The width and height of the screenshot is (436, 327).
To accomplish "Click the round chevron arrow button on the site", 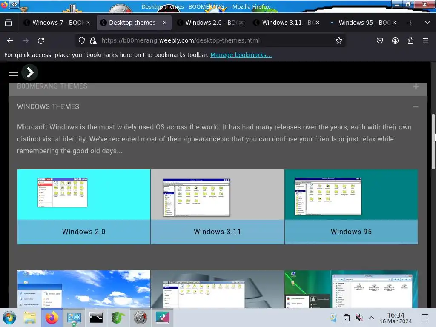I will pyautogui.click(x=30, y=72).
